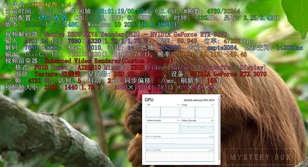The height and width of the screenshot is (167, 308).
Task: Click 'NVIDIA GeForce RTX 3070' in GPU panel header
Action: [199, 100]
